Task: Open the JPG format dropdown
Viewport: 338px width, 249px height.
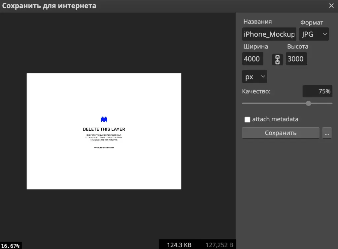Action: click(x=314, y=34)
